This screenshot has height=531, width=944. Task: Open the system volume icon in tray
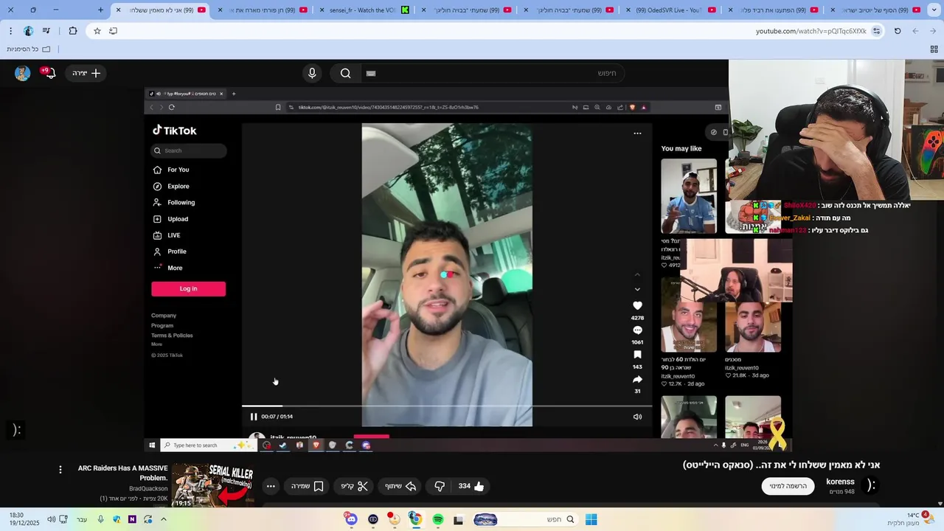click(51, 519)
